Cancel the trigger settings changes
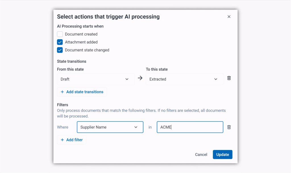291x173 pixels. (x=201, y=155)
